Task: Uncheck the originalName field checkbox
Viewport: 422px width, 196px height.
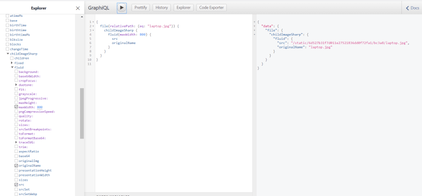Action: point(16,166)
